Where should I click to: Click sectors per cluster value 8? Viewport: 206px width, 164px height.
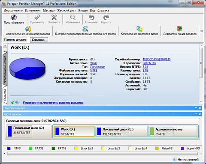click(x=91, y=82)
